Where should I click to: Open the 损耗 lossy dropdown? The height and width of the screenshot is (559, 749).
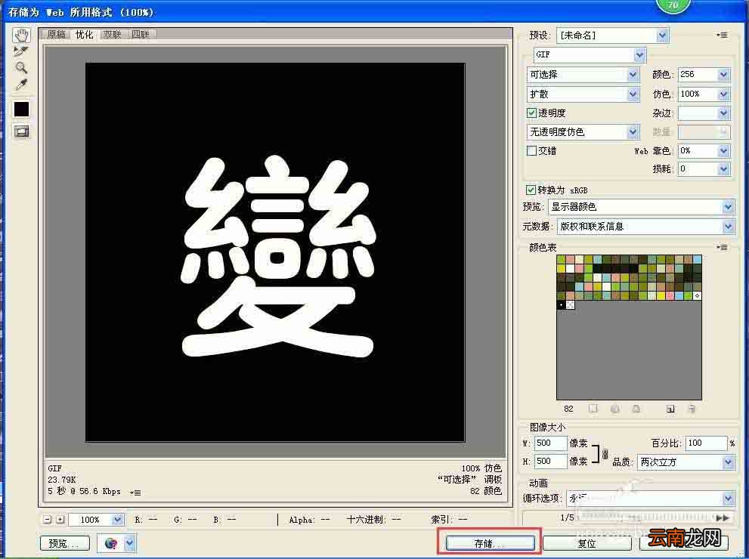tap(704, 169)
